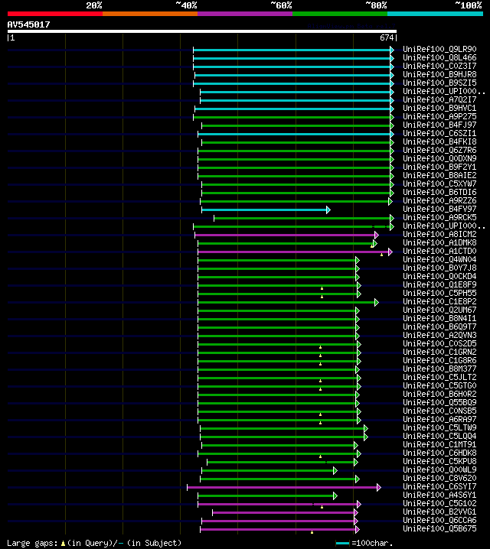Click the red 20% identity legend segment

(55, 14)
